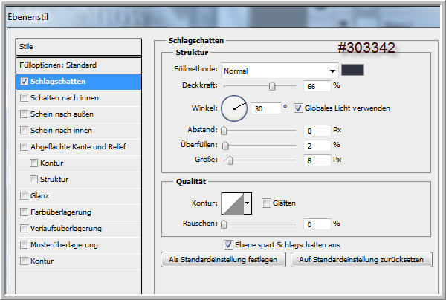Click the Rauschen slider handle
446x300 pixels.
tap(224, 224)
